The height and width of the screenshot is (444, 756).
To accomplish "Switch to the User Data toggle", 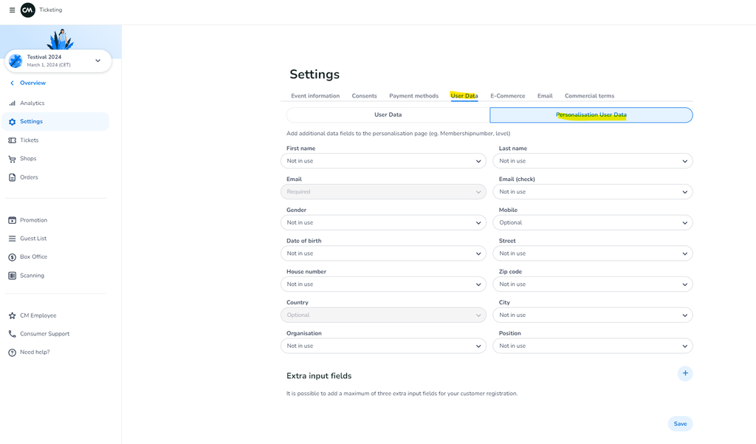I will tap(388, 115).
